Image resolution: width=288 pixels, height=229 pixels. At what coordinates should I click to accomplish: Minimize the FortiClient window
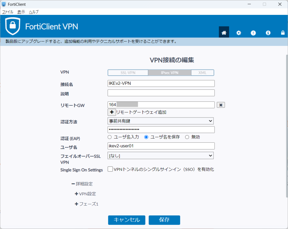coord(249,4)
